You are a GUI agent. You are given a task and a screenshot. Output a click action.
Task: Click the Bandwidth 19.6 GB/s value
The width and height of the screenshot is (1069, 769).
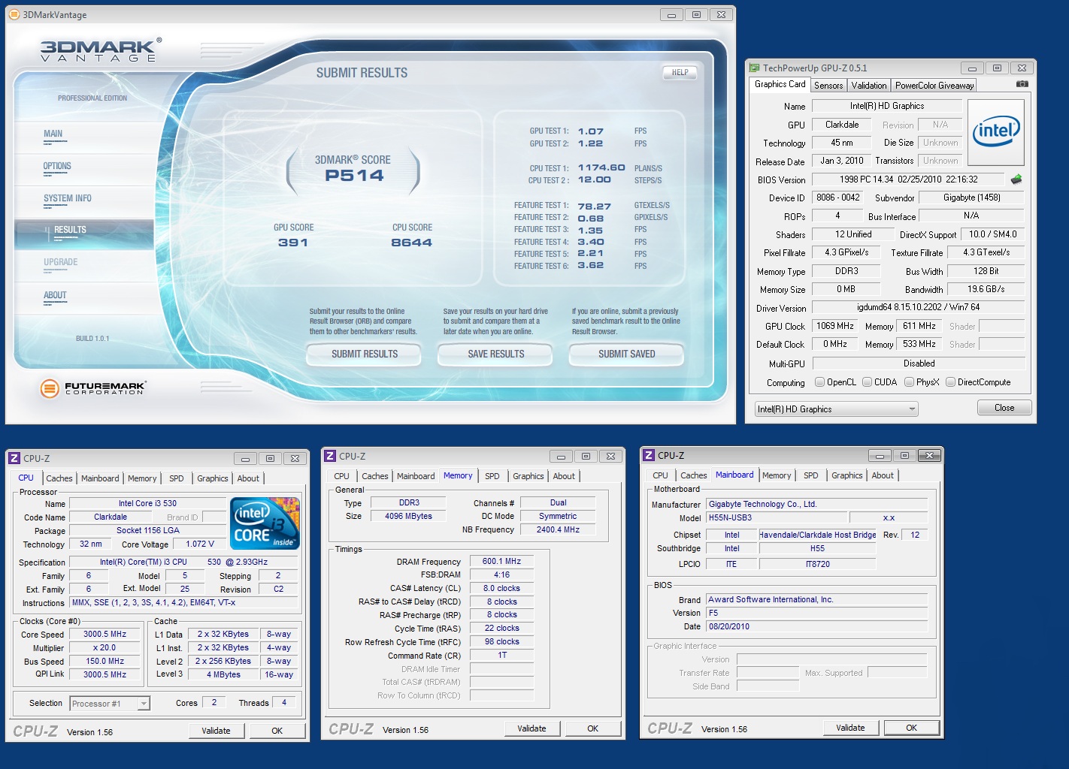[x=986, y=289]
